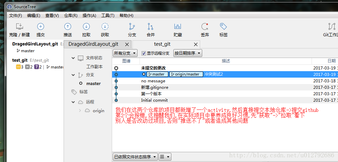Click the origin/master label in commit graph
The image size is (338, 162).
186,74
